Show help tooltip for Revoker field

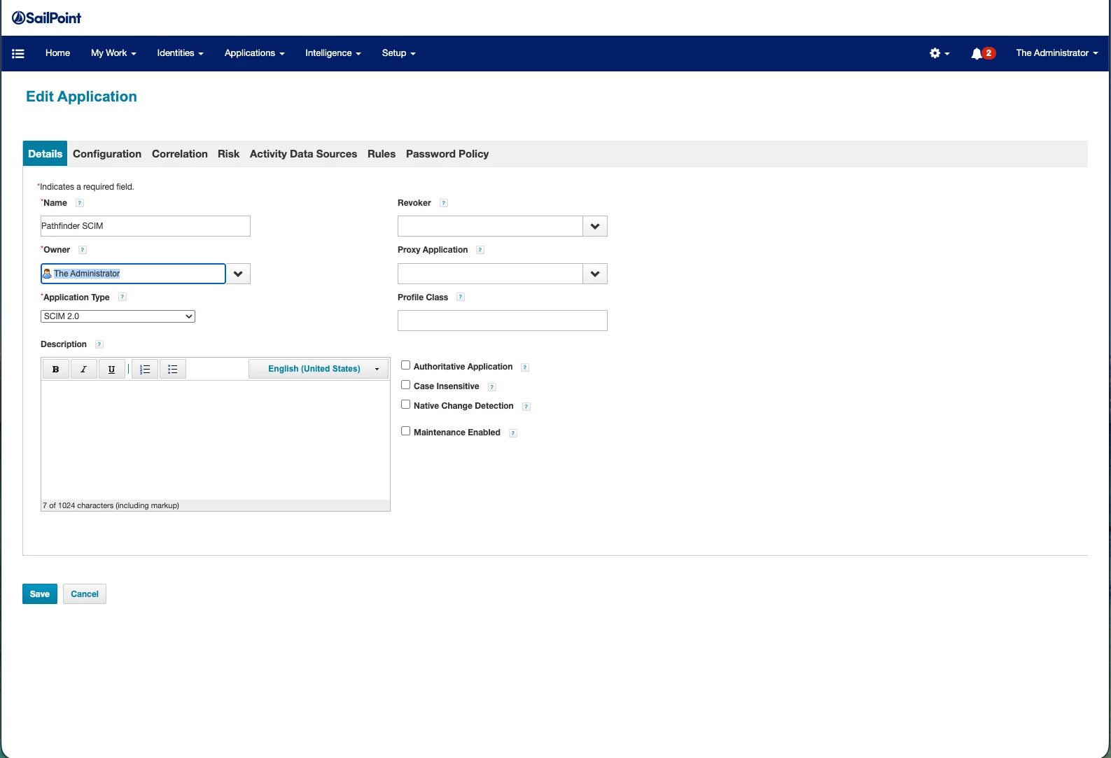(x=444, y=203)
